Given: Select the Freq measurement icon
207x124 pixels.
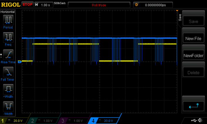Looking at the screenshot, I should tap(8, 37).
